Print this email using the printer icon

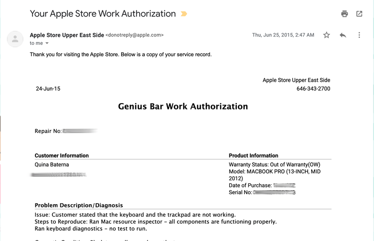pyautogui.click(x=345, y=14)
